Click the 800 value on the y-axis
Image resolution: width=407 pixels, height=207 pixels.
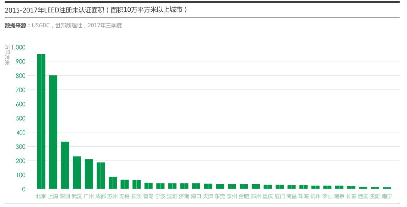(x=21, y=76)
